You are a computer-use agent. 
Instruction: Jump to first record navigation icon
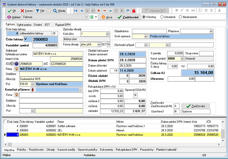(76, 10)
